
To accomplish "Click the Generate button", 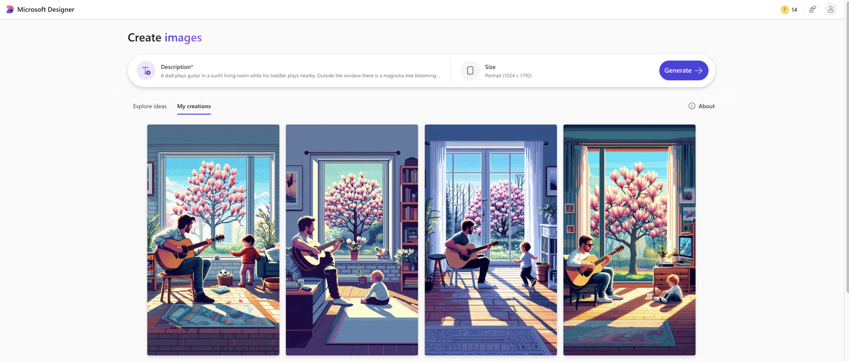I will coord(684,70).
